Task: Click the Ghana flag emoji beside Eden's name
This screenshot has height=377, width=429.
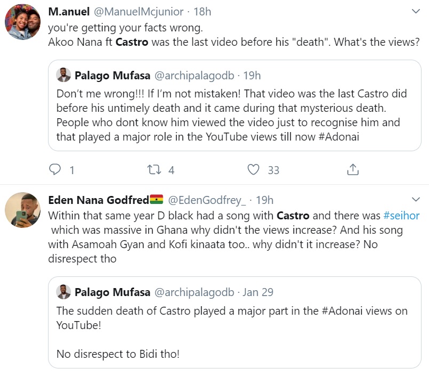Action: tap(156, 200)
